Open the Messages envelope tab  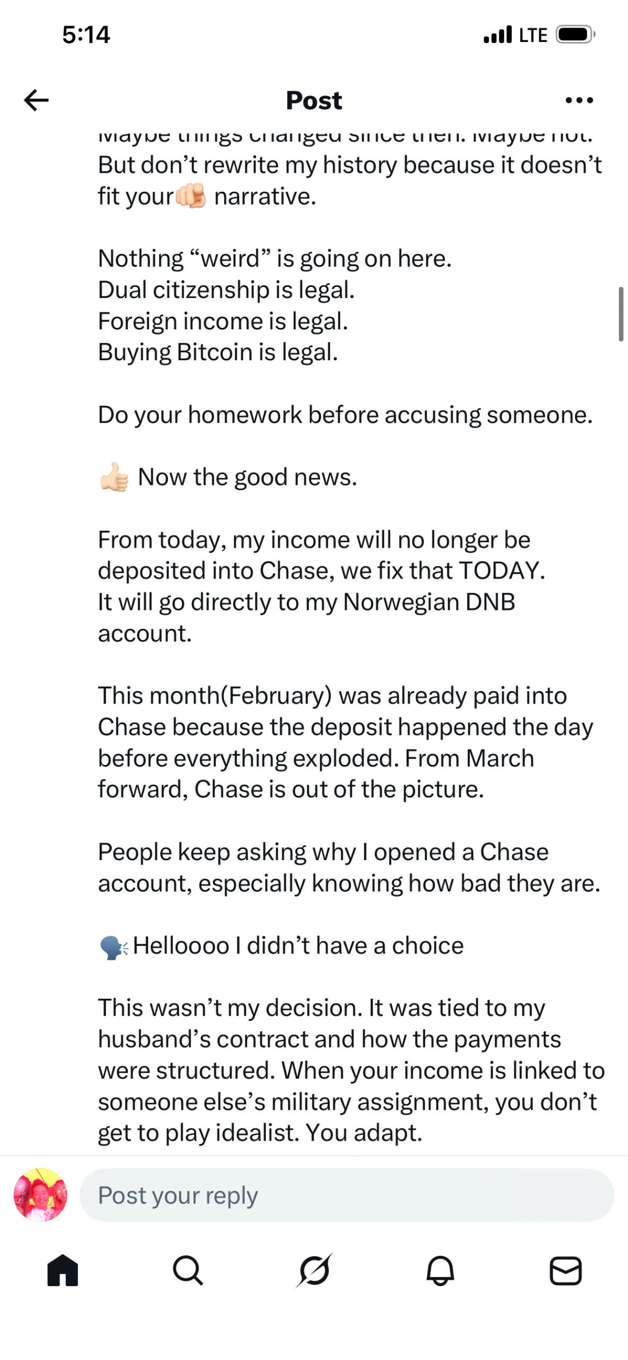tap(565, 1271)
